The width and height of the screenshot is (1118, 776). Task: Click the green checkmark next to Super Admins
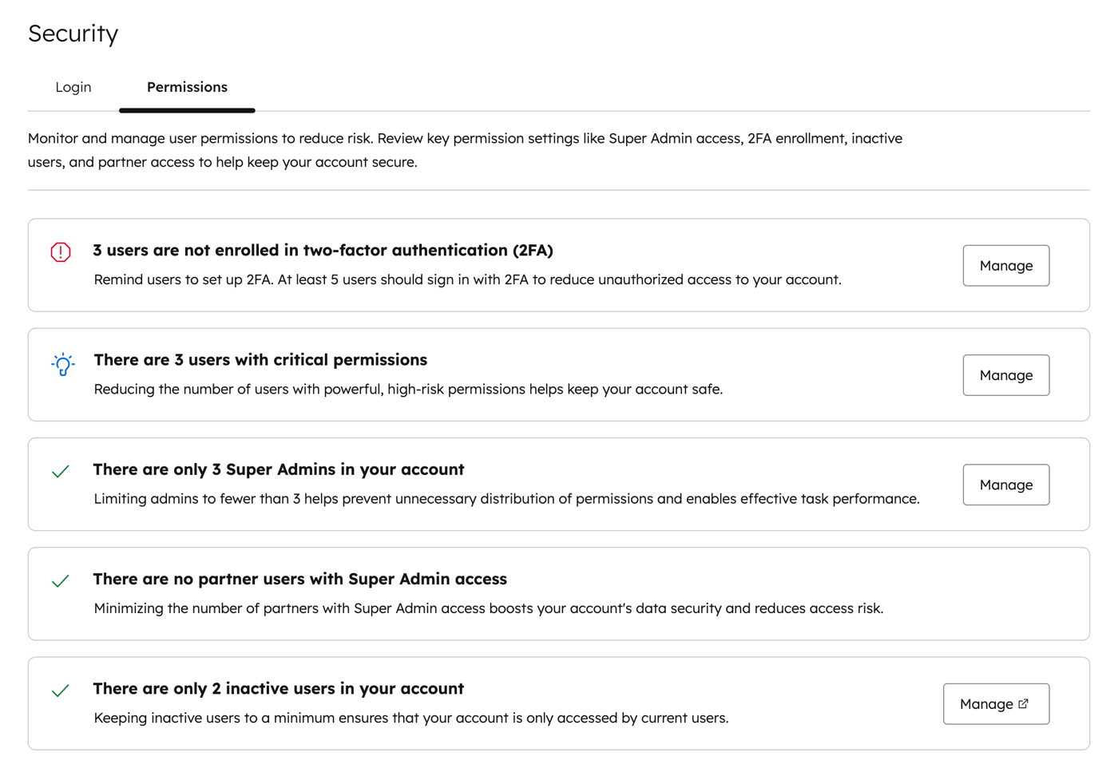click(x=60, y=472)
